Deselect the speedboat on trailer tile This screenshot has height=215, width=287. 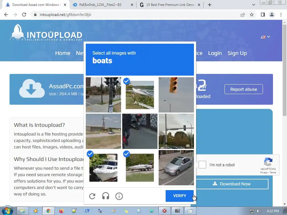(140, 168)
